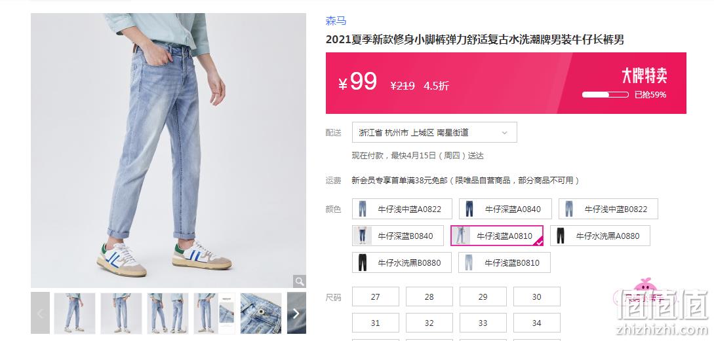
Task: Pick size 30
Action: [537, 297]
